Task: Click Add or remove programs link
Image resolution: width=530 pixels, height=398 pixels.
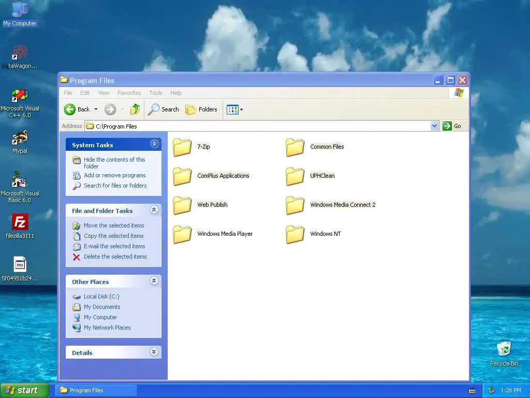Action: 115,175
